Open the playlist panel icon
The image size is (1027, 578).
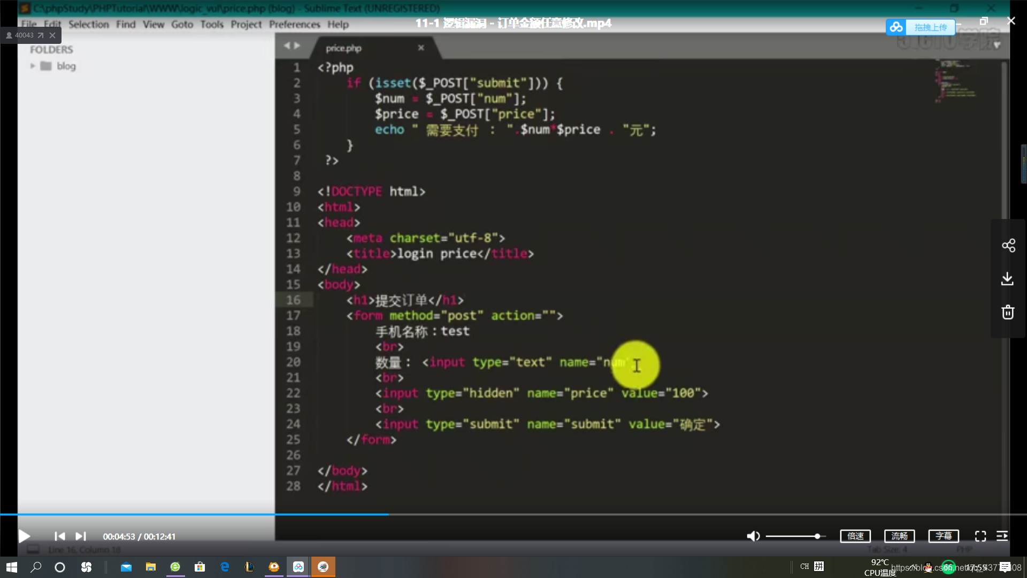(x=1002, y=536)
